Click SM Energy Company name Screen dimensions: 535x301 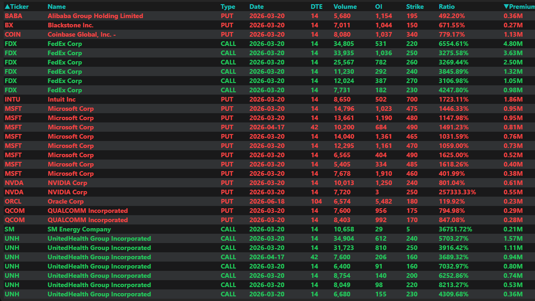[x=79, y=229]
